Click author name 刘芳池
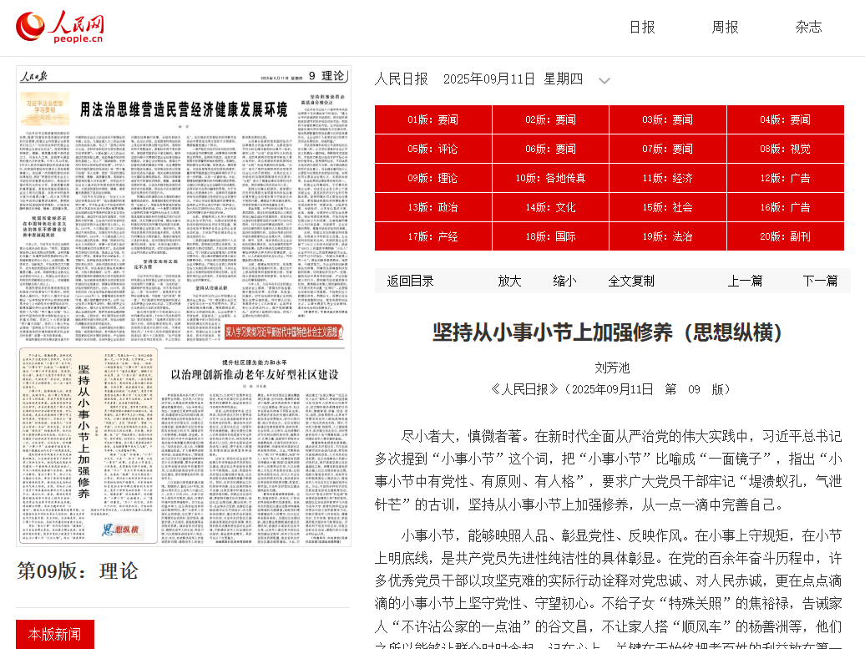The width and height of the screenshot is (865, 649). pyautogui.click(x=612, y=368)
